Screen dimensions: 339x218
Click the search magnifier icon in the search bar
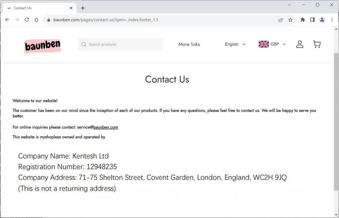[83, 44]
